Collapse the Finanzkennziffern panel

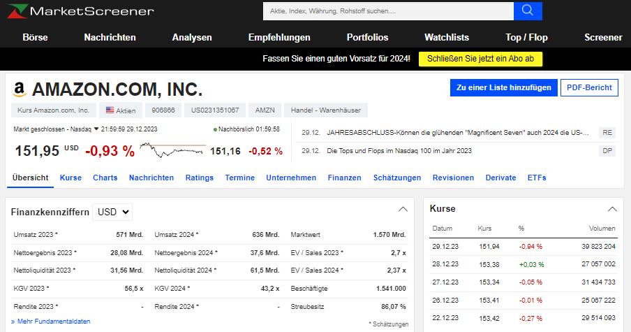[x=403, y=209]
